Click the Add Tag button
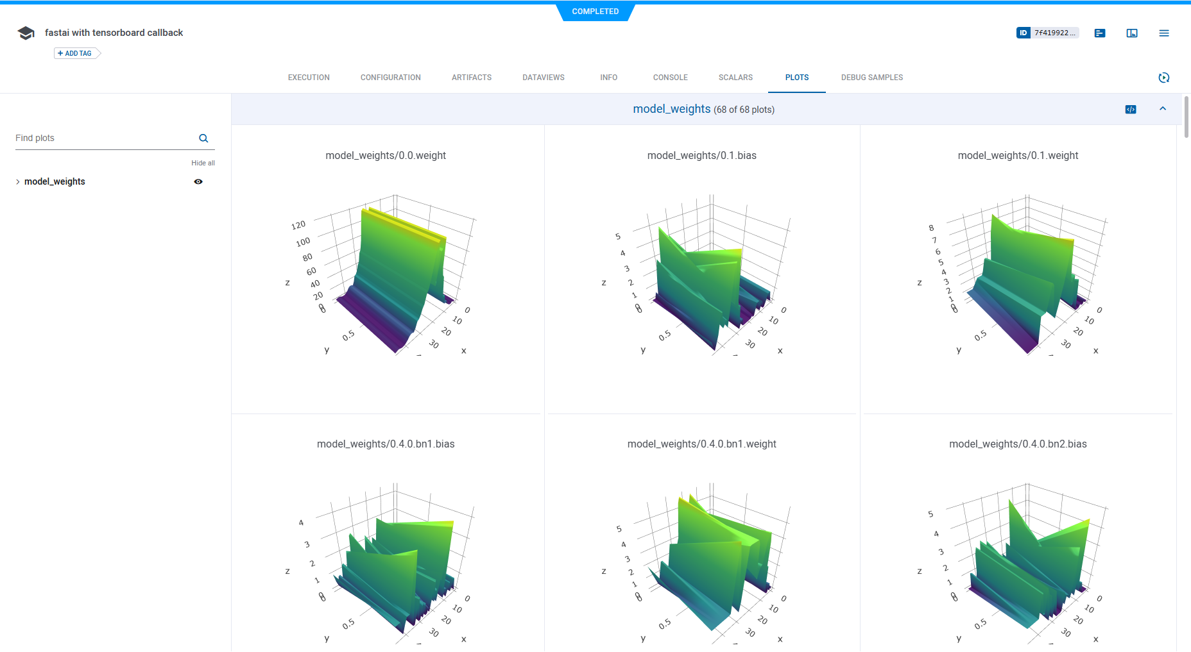Image resolution: width=1191 pixels, height=652 pixels. pyautogui.click(x=76, y=53)
